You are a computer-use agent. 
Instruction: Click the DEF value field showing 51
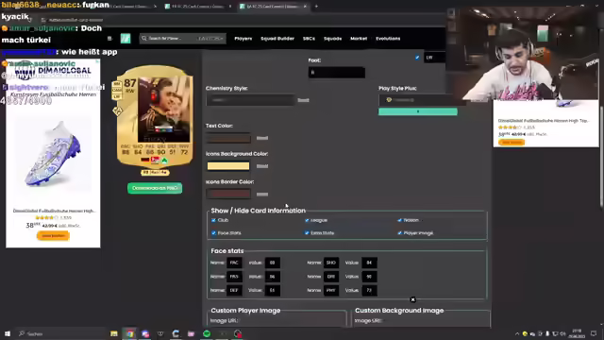pyautogui.click(x=273, y=290)
